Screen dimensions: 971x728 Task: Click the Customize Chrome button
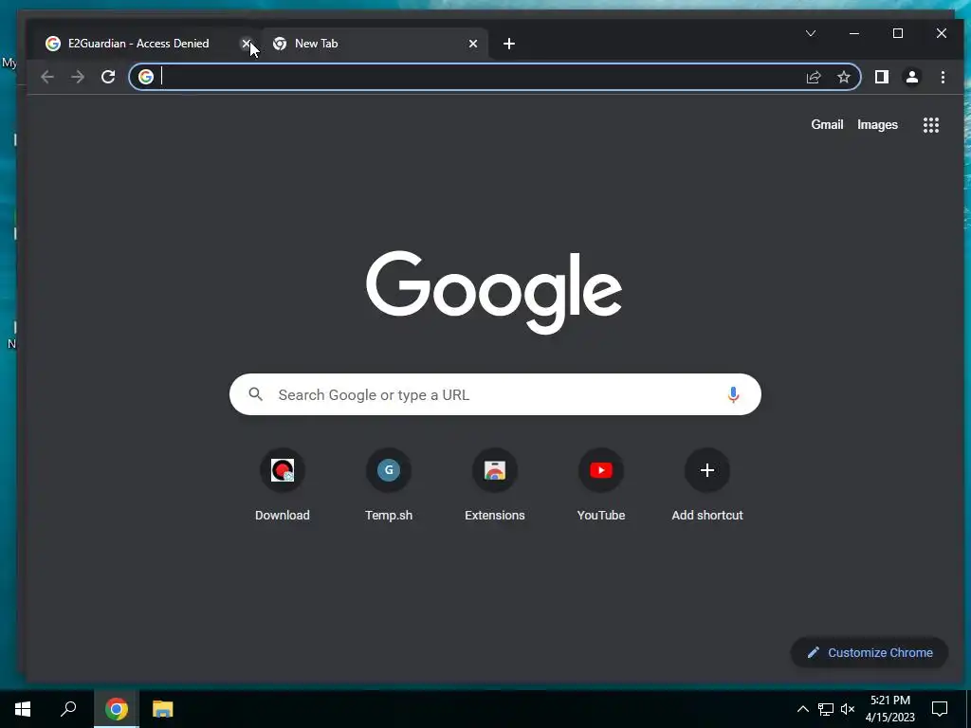pos(870,652)
